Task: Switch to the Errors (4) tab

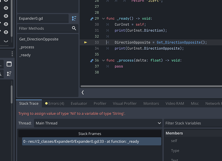Action: 55,103
